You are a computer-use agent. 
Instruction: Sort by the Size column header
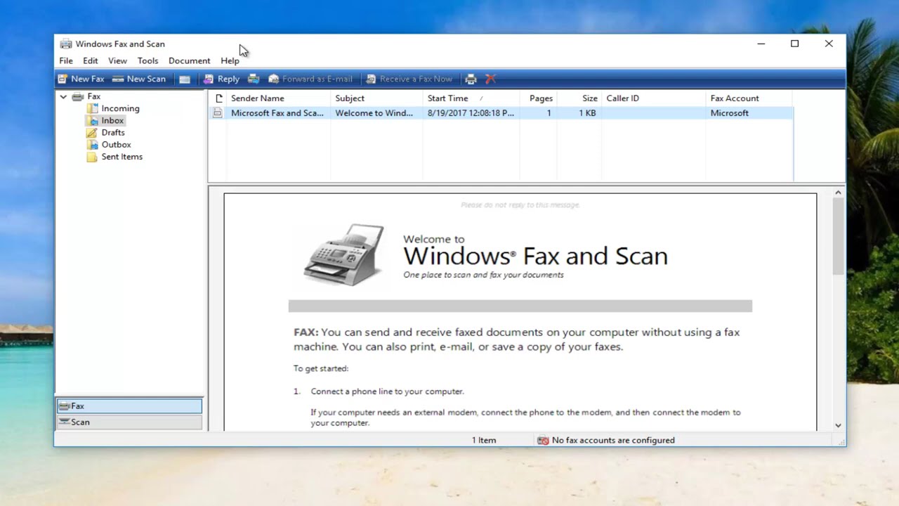[579, 98]
